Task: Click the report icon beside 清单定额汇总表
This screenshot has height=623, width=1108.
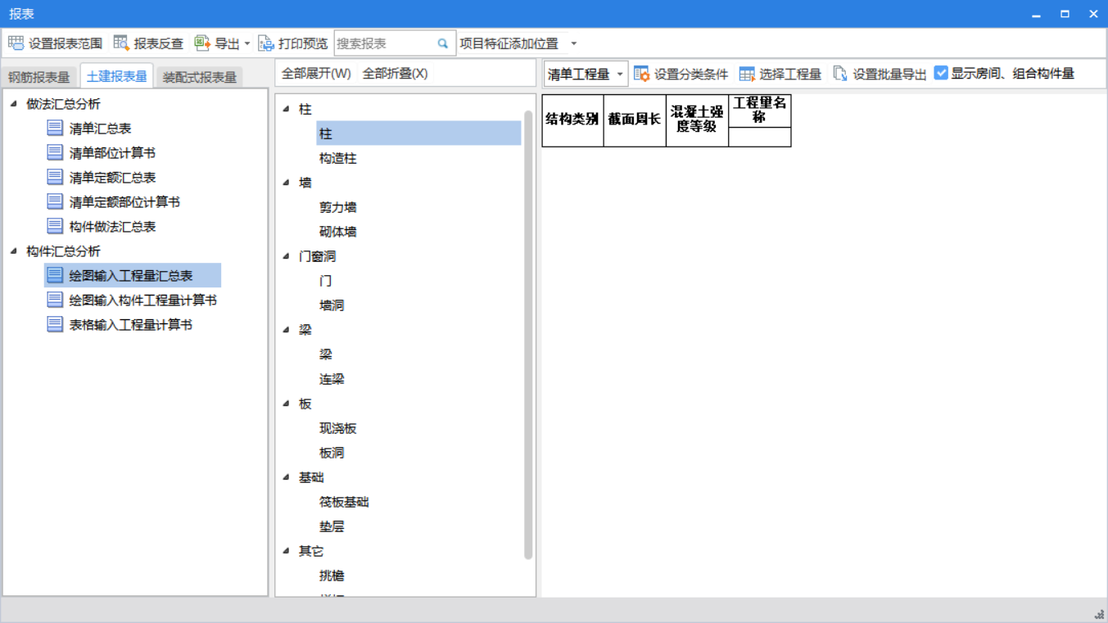Action: pyautogui.click(x=55, y=177)
